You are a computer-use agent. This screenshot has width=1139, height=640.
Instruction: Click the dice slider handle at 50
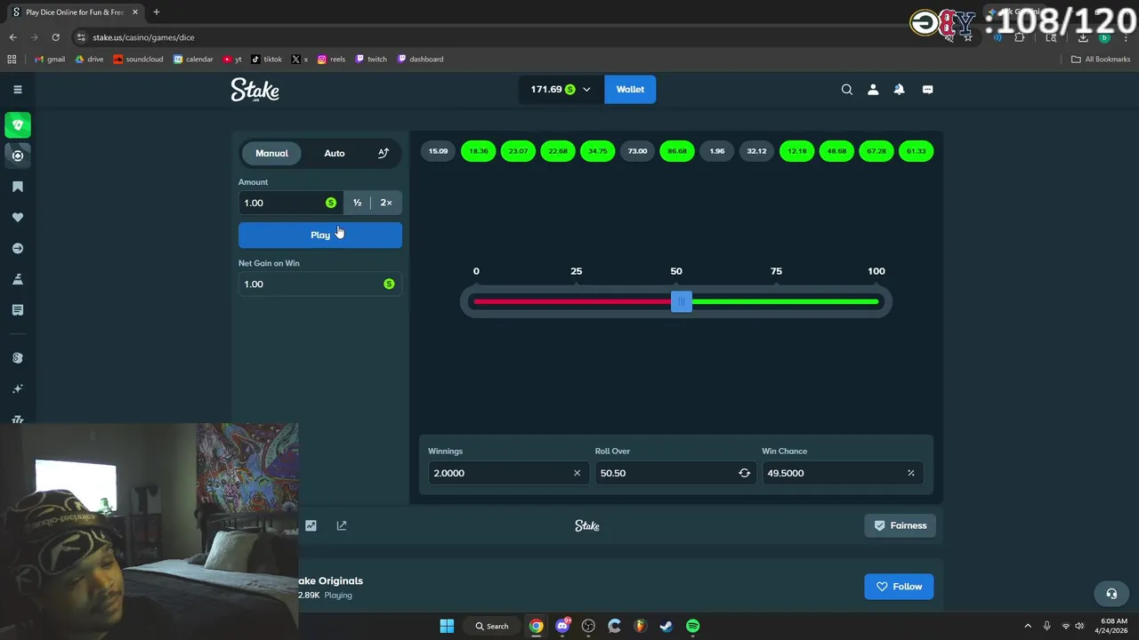coord(681,301)
